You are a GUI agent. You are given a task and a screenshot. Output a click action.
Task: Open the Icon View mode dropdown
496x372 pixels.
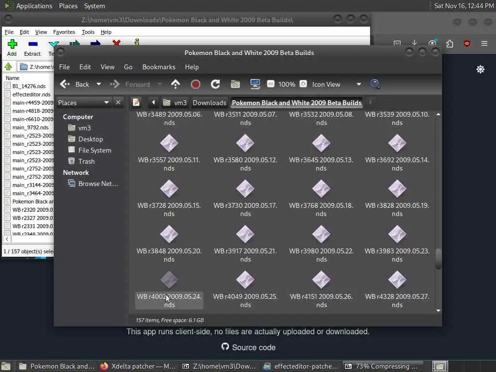337,84
